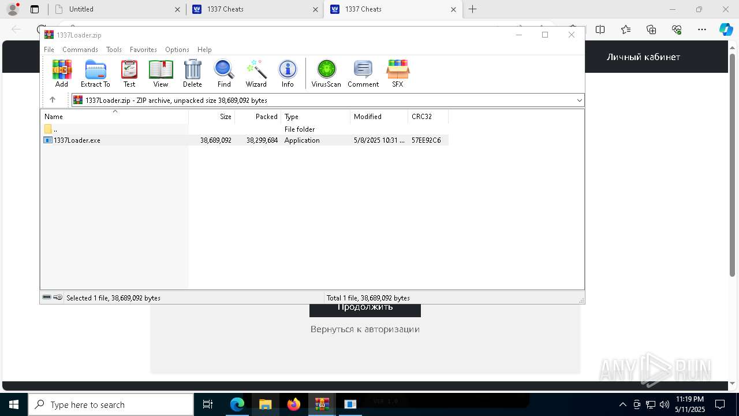The image size is (739, 416).
Task: Toggle Edge split screen icon
Action: tap(600, 29)
